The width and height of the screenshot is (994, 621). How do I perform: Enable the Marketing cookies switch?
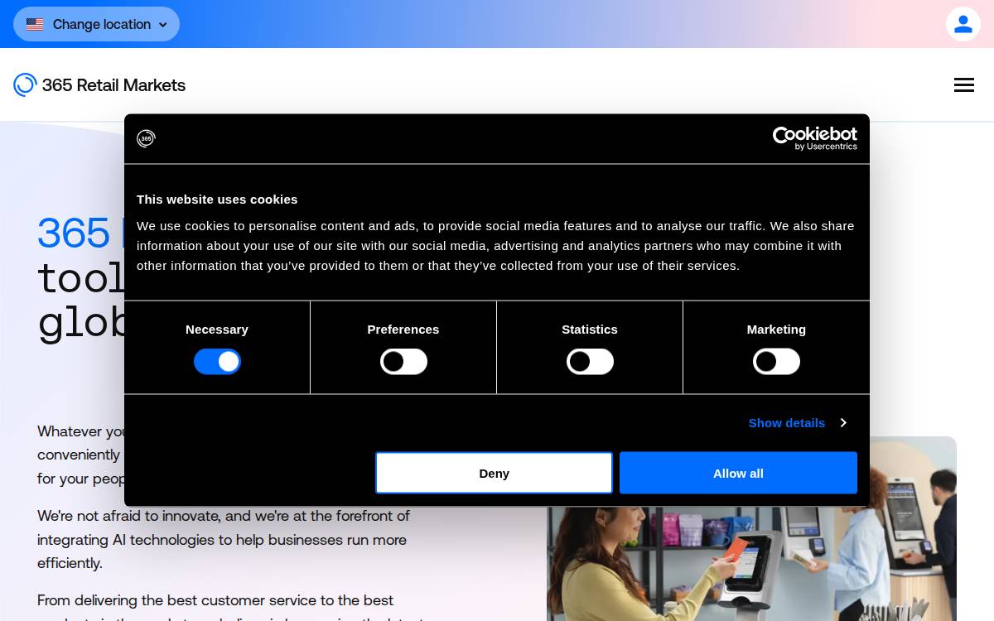(776, 362)
